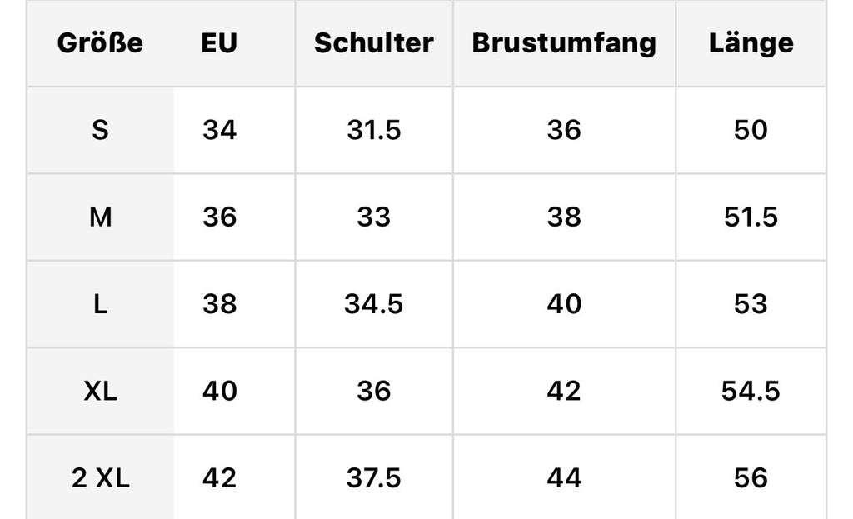Click Brustumfang value 44 in 2 XL row
Viewport: 853px width, 519px height.
point(564,477)
